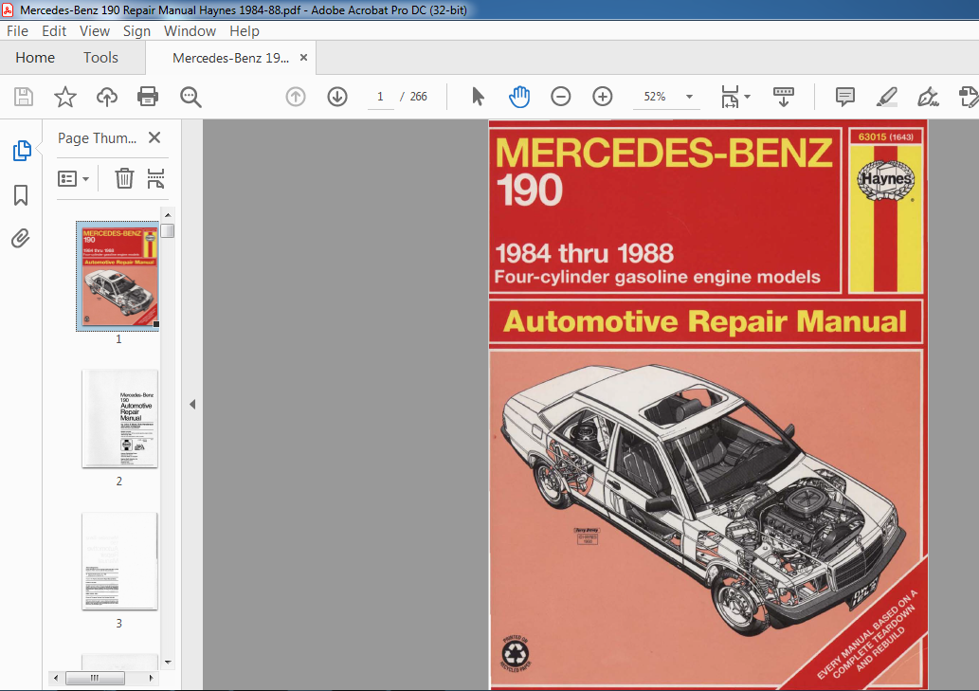
Task: Click the print pages icon in thumbnails panel
Action: pyautogui.click(x=155, y=178)
